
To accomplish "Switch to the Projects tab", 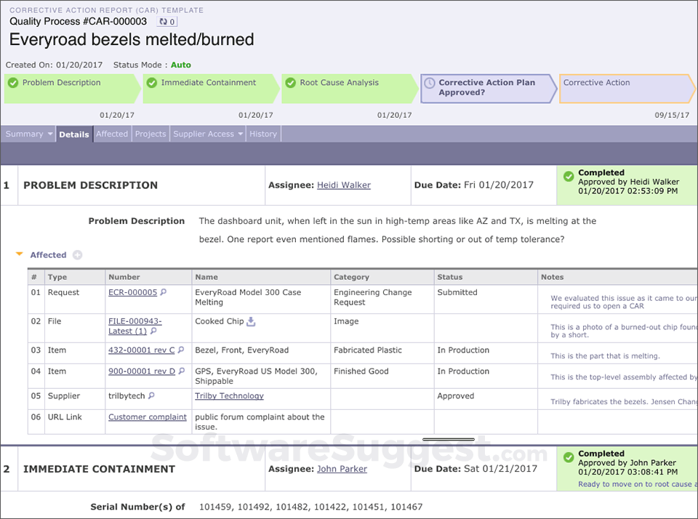I will [151, 134].
